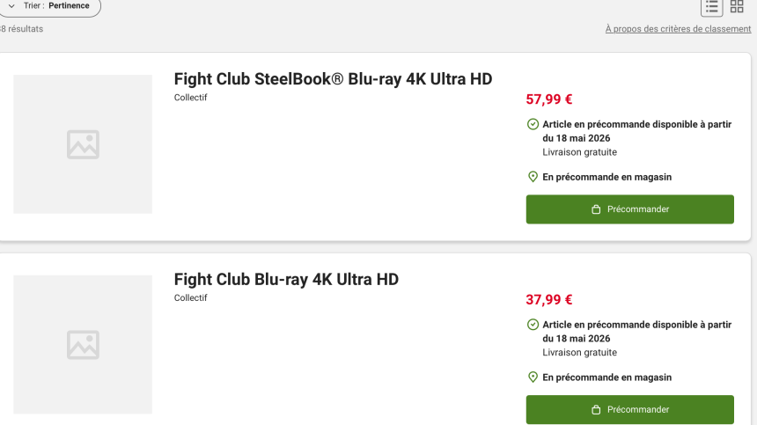Open the Trier Pertinence sort dropdown
757x425 pixels.
(49, 6)
